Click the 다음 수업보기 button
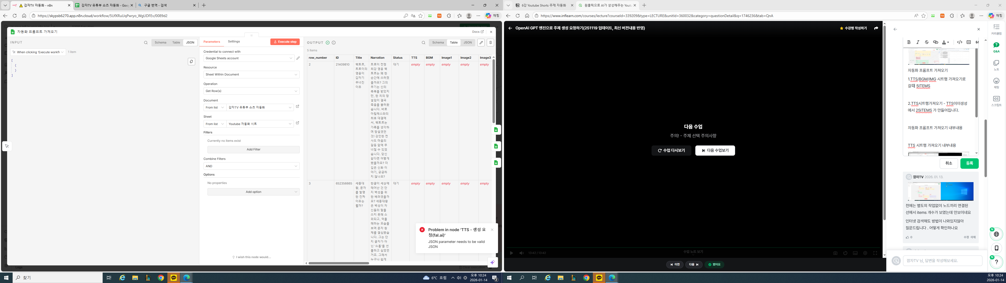The height and width of the screenshot is (283, 1006). pyautogui.click(x=715, y=150)
